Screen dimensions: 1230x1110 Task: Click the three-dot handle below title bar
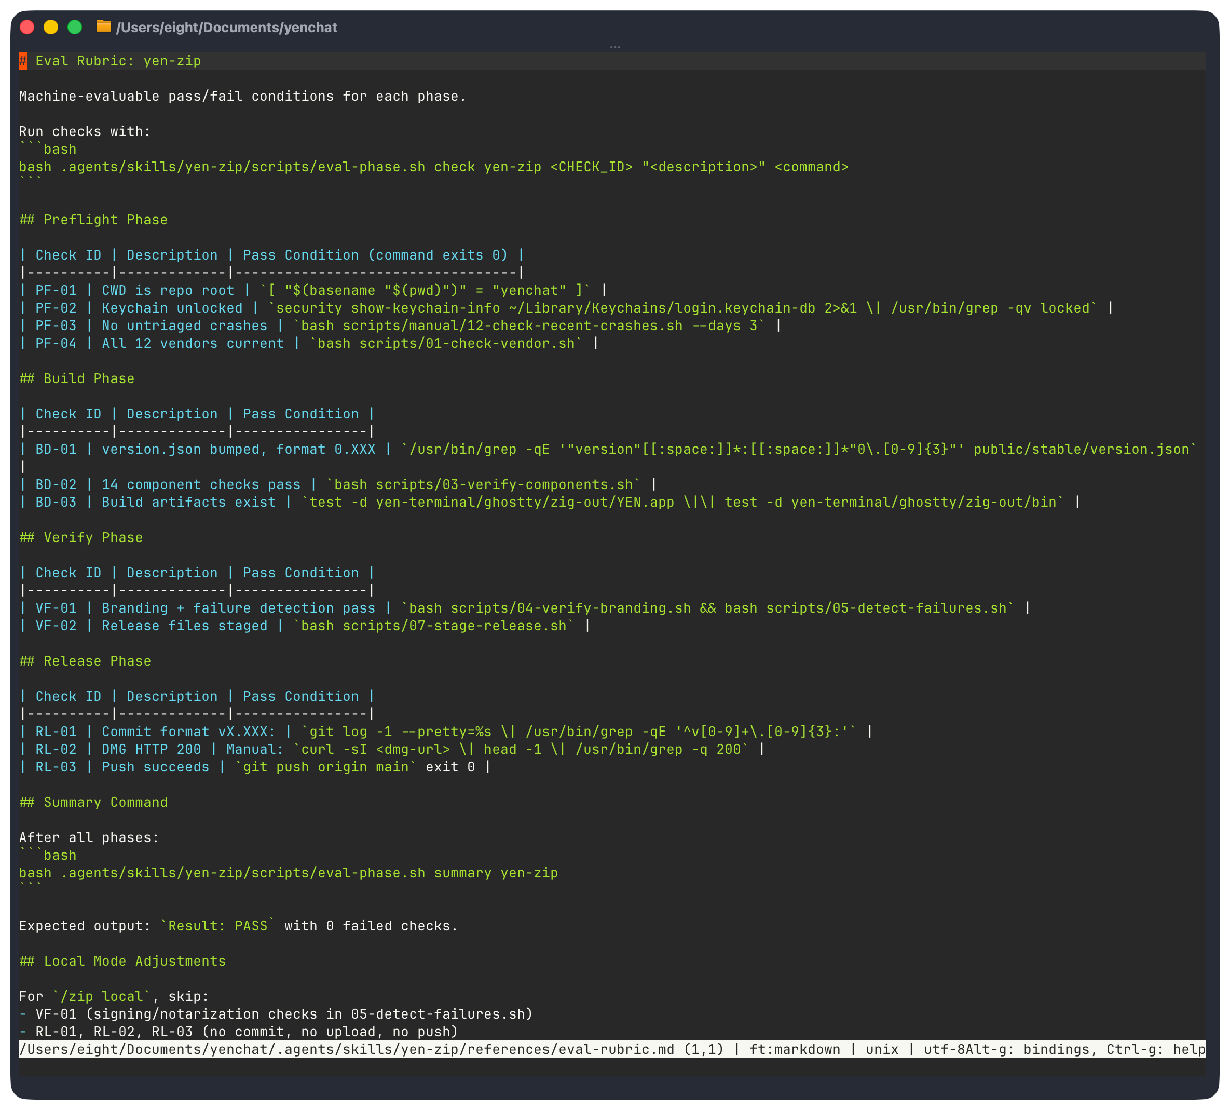[x=614, y=47]
